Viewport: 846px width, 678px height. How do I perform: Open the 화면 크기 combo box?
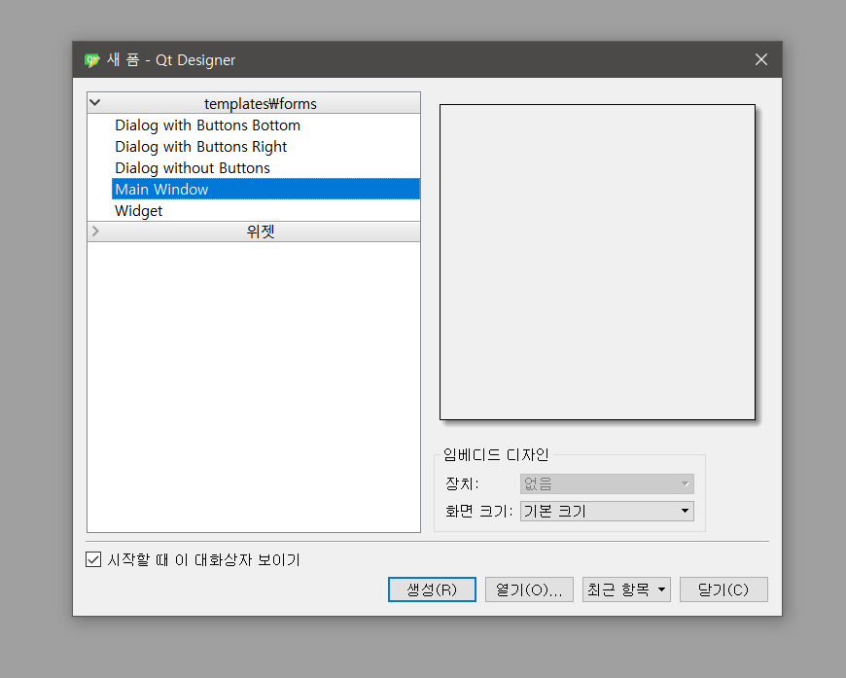(x=607, y=511)
